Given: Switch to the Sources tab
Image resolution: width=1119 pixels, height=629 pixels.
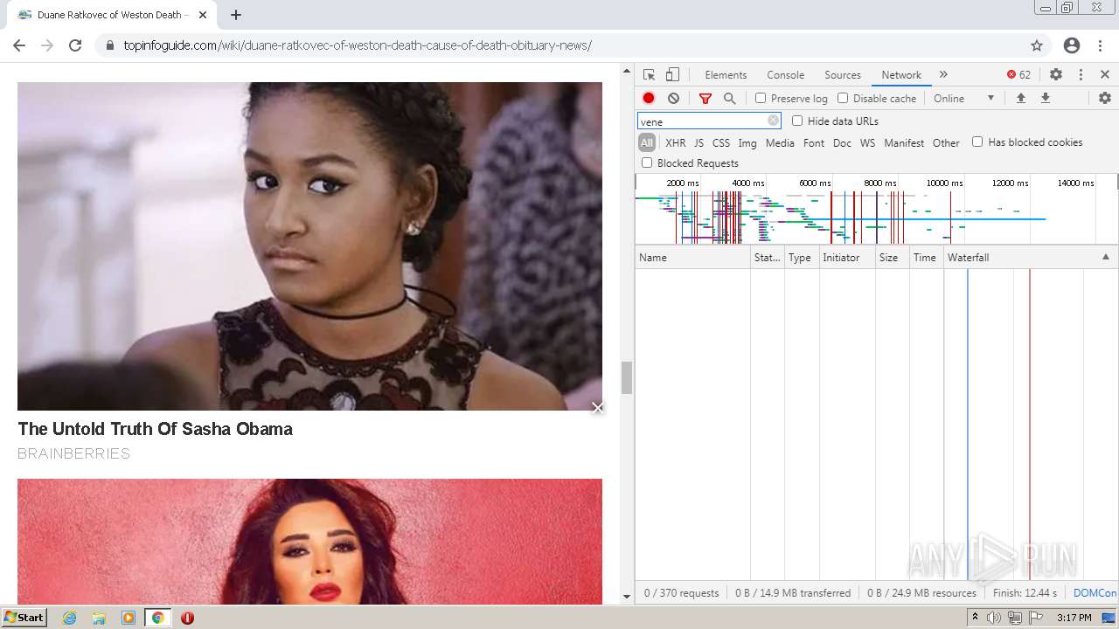Looking at the screenshot, I should pos(843,75).
